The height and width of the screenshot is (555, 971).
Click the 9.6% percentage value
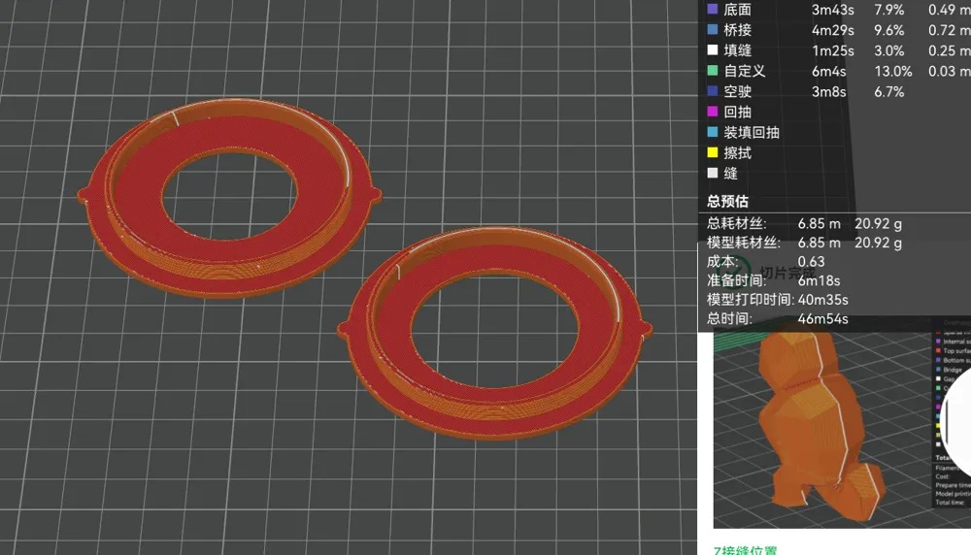pos(889,30)
